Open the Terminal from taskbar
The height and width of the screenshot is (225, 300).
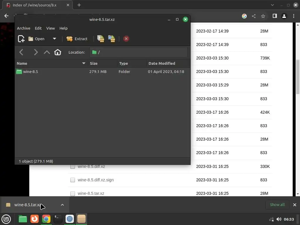click(58, 219)
